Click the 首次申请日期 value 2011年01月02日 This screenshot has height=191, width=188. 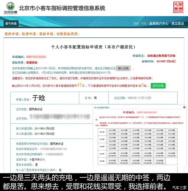click(x=44, y=128)
